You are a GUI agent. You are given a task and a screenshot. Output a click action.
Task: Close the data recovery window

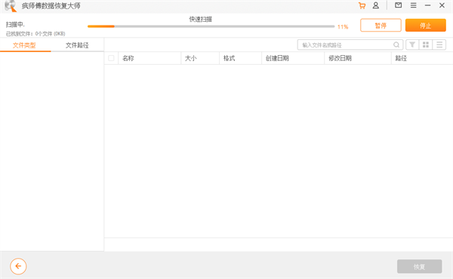click(x=442, y=5)
